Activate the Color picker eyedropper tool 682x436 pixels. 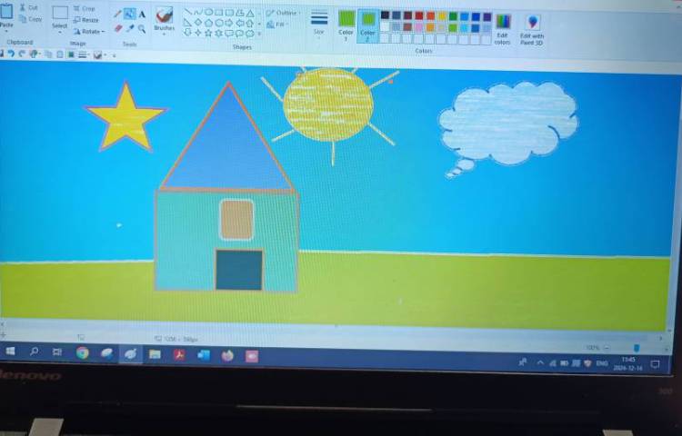click(130, 28)
